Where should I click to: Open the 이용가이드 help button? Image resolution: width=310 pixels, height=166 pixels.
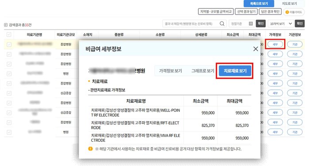coord(294,12)
